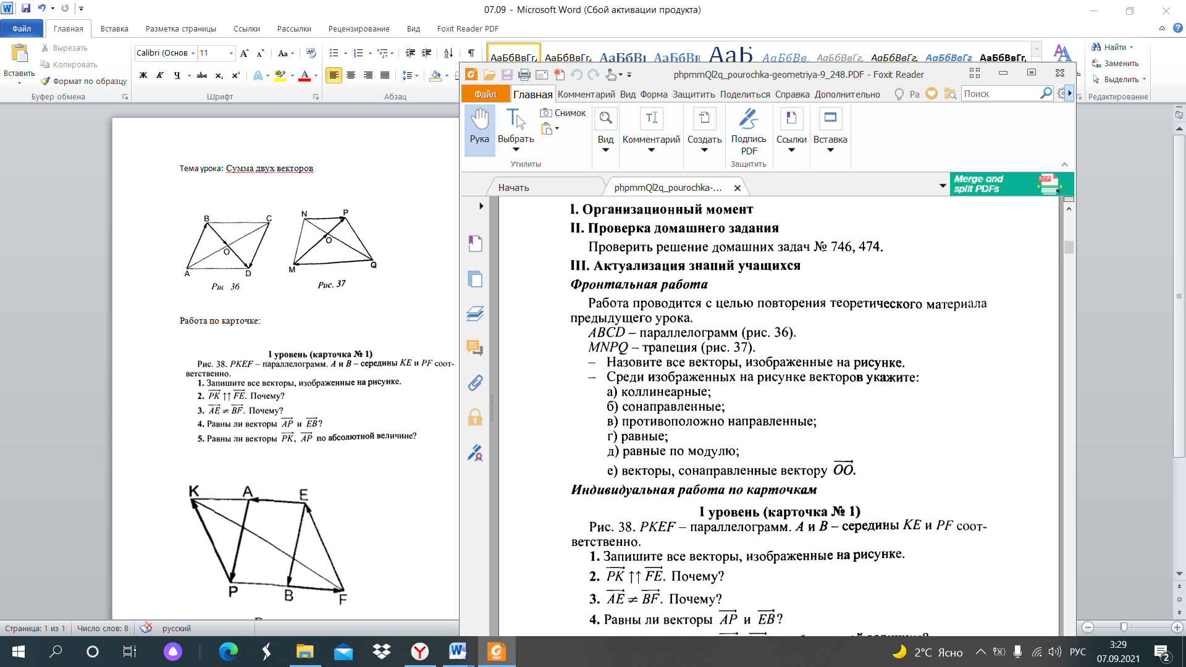Click the Print icon in Foxit quick toolbar

tap(524, 75)
